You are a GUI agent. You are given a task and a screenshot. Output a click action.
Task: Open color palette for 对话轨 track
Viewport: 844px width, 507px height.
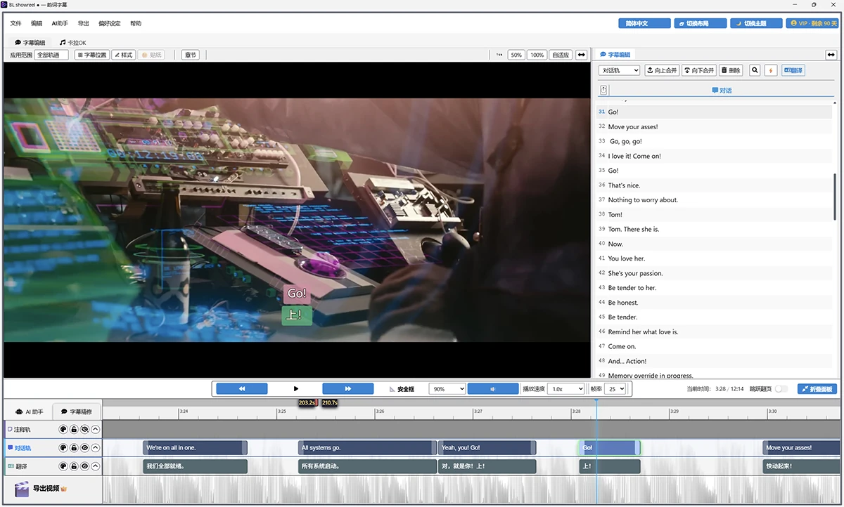[63, 448]
